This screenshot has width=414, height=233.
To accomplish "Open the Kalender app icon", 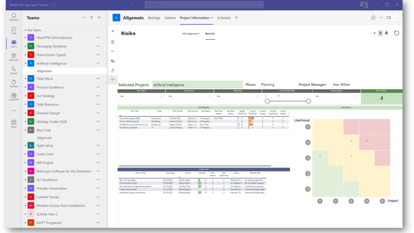I will coord(14,56).
